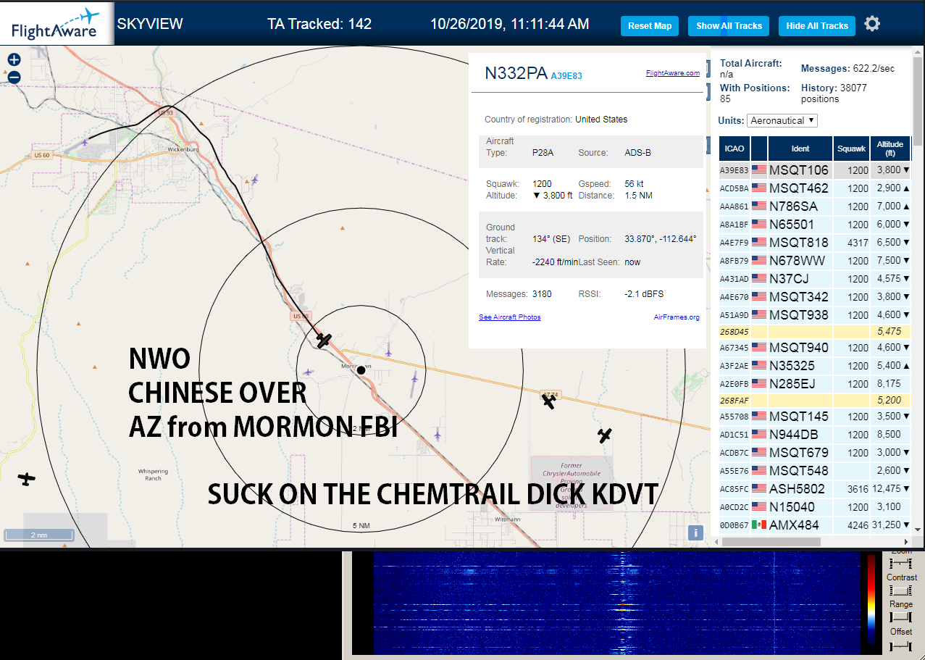The height and width of the screenshot is (660, 925).
Task: Select the yellow 268D45 row
Action: pyautogui.click(x=815, y=331)
